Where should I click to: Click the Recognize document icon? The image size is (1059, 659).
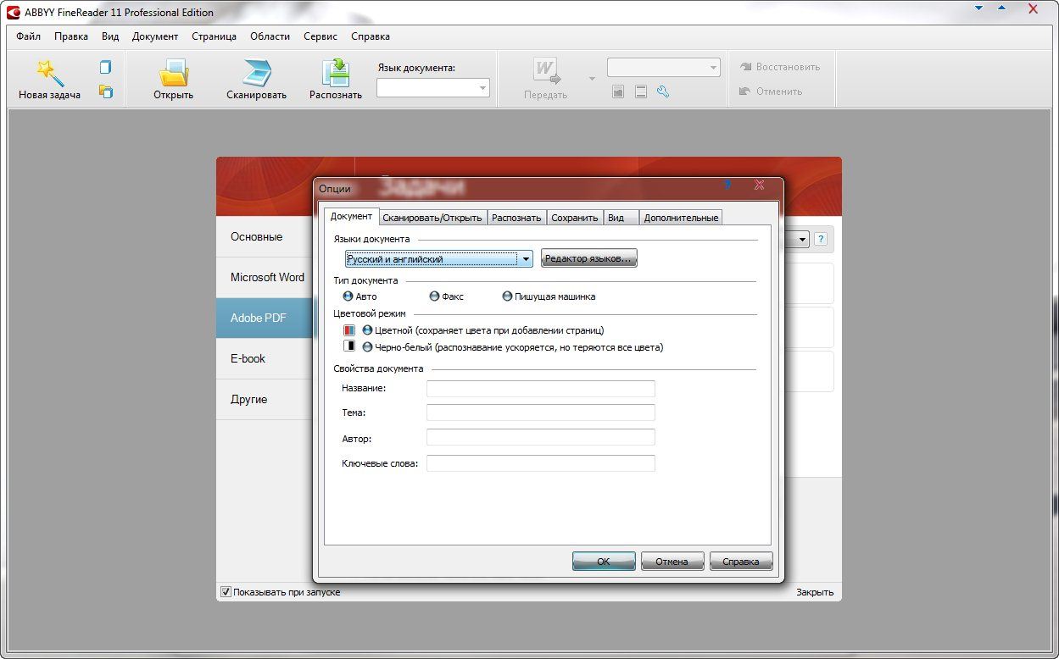coord(336,73)
